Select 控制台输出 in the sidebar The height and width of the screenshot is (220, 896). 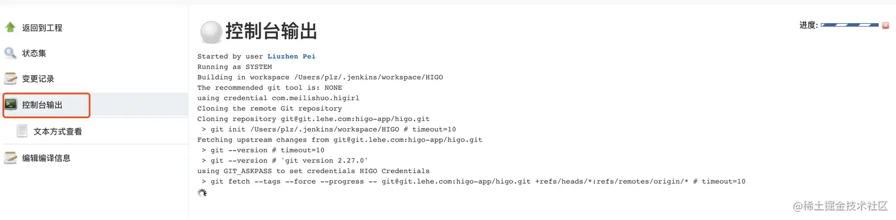[42, 105]
